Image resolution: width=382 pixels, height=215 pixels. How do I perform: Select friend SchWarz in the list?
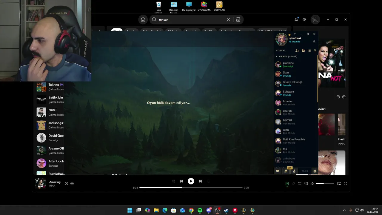click(295, 93)
